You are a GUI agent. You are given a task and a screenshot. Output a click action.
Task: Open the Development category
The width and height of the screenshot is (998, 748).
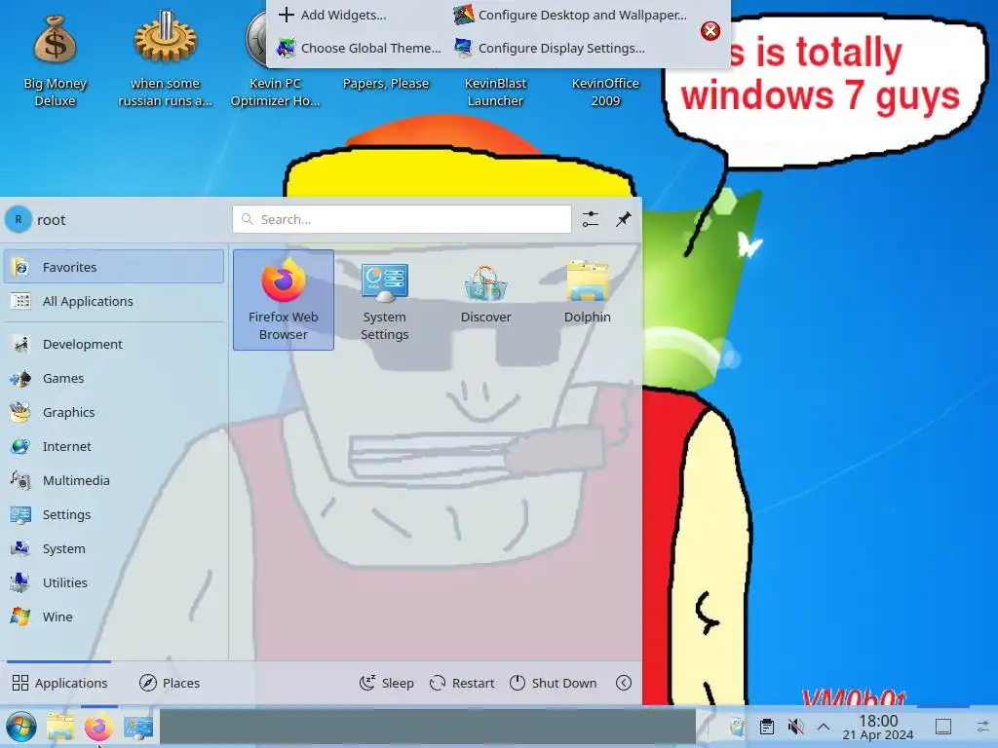coord(114,344)
